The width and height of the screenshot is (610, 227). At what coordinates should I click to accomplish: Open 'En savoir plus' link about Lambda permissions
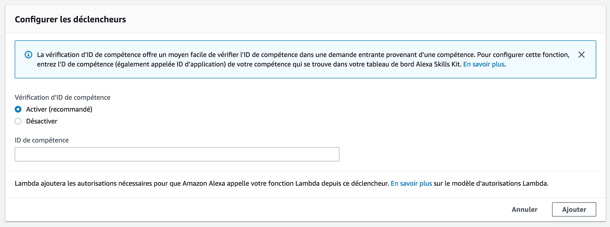click(411, 183)
